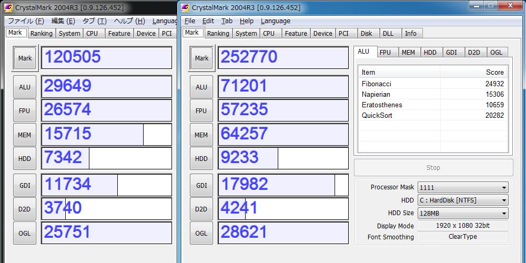Switch to the Ranking tab in right window
Screen dimensions: 526x263
click(218, 33)
